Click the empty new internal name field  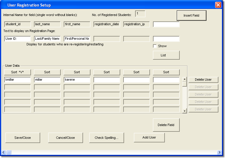pyautogui.click(x=166, y=24)
